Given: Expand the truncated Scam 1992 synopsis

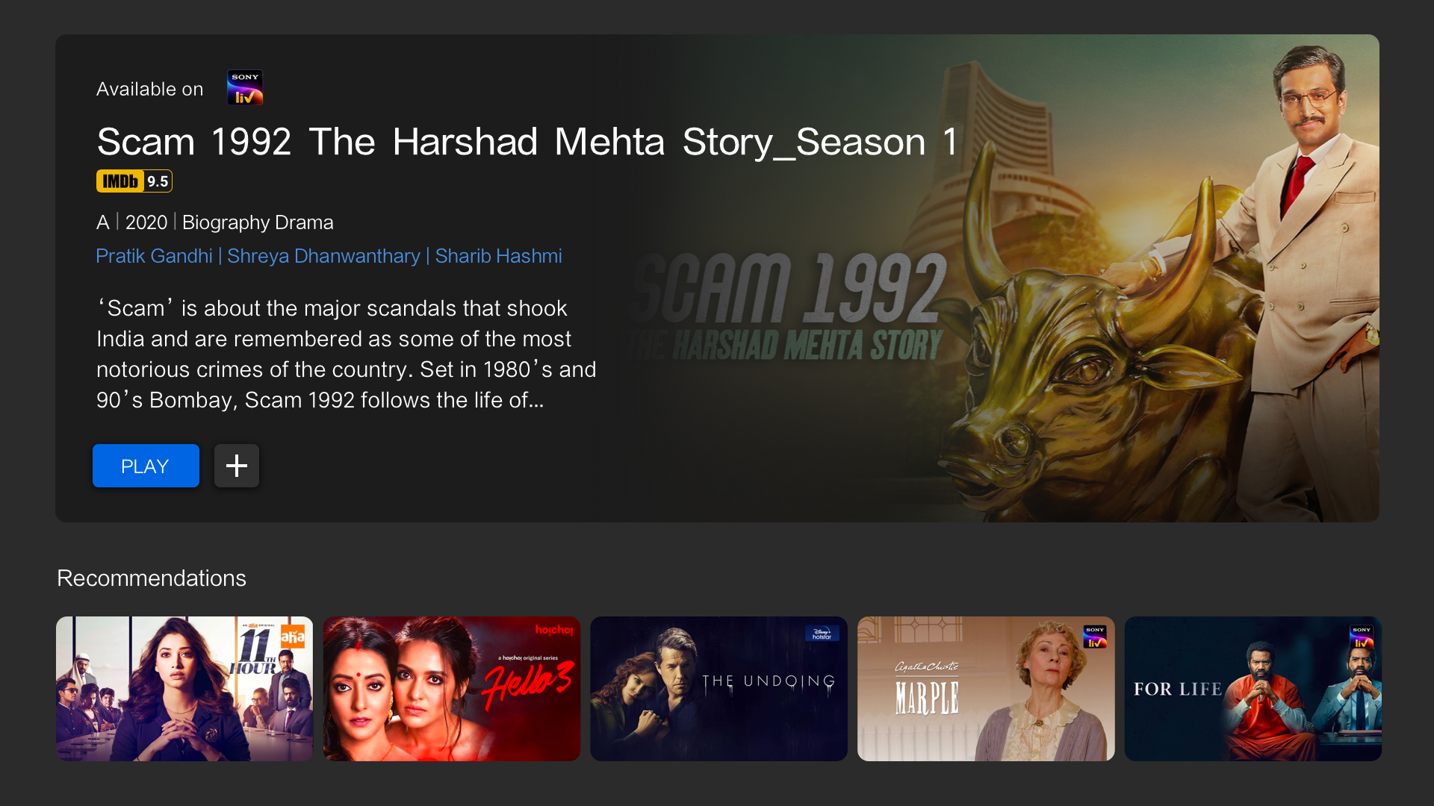Looking at the screenshot, I should 347,354.
